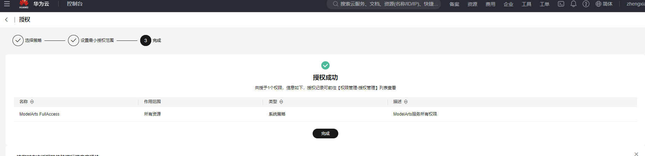Close the survey panel with X

[636, 154]
